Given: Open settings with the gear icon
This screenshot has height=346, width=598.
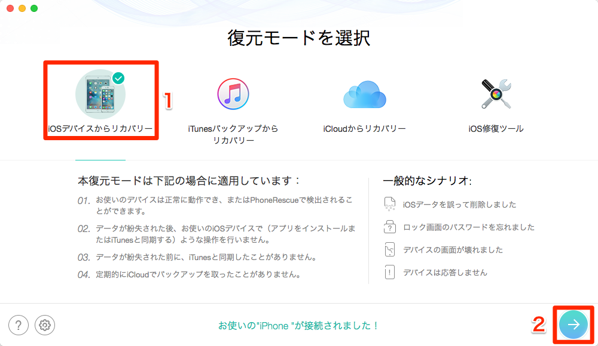Looking at the screenshot, I should click(x=45, y=325).
